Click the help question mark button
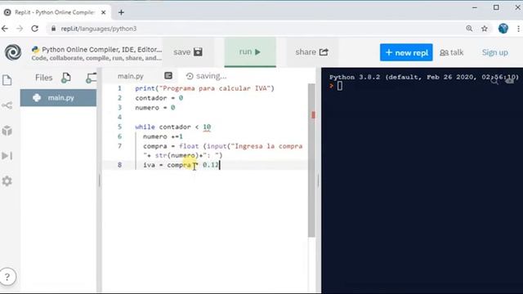This screenshot has width=523, height=294. 7,277
